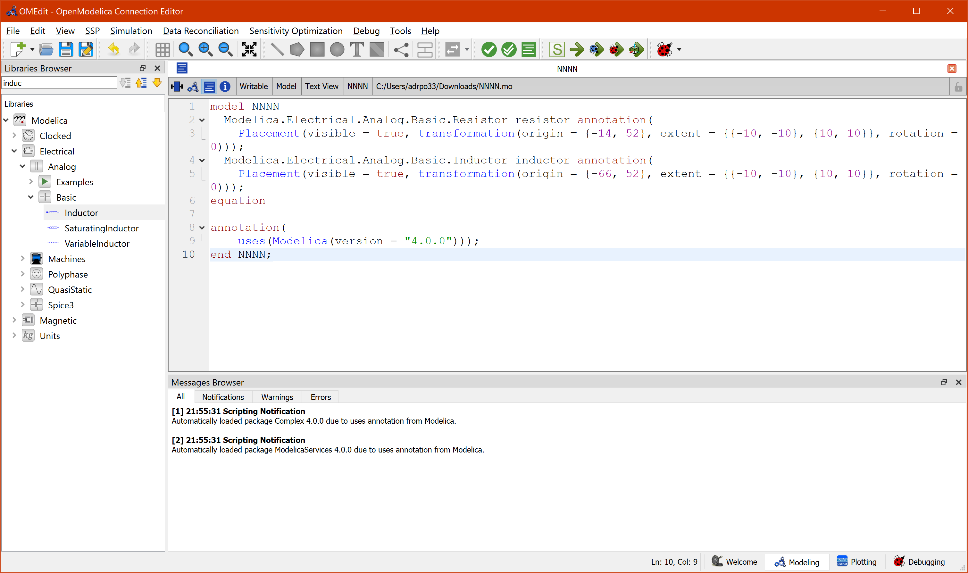Viewport: 968px width, 573px height.
Task: Open the Simulation menu
Action: (131, 31)
